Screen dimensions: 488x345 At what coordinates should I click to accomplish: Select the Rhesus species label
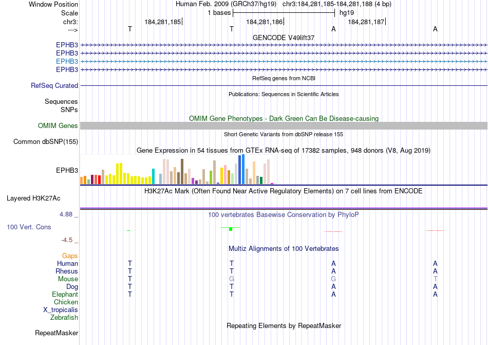click(67, 271)
